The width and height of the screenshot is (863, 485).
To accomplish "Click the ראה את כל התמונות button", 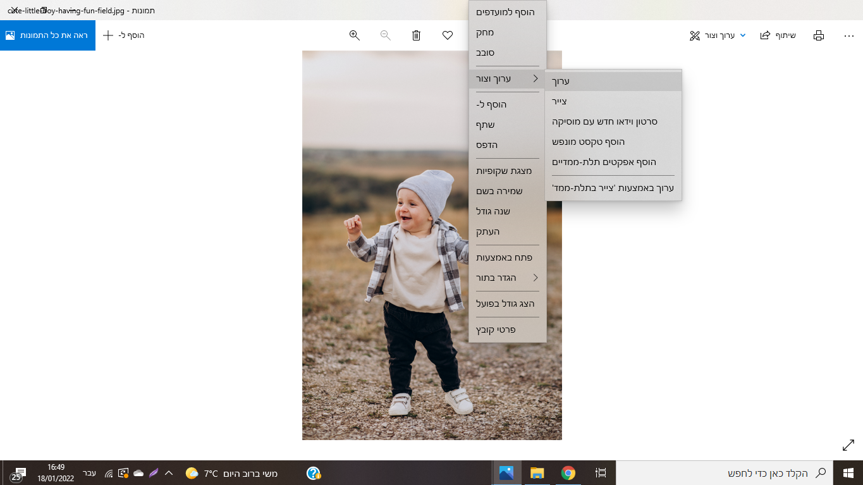I will (48, 35).
